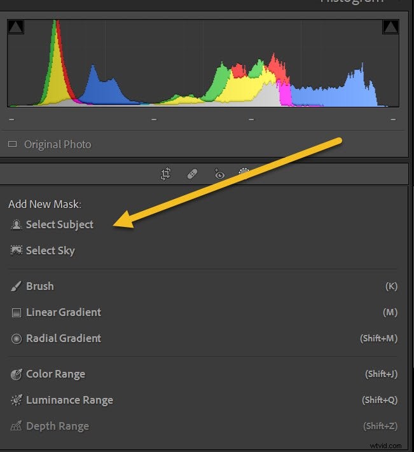Viewport: 414px width, 452px height.
Task: Toggle the shadow clipping indicator triangle
Action: pyautogui.click(x=15, y=27)
